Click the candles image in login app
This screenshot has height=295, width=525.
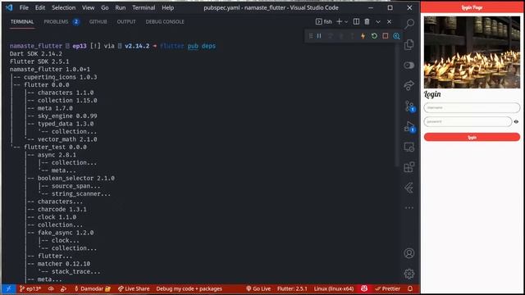pos(472,52)
